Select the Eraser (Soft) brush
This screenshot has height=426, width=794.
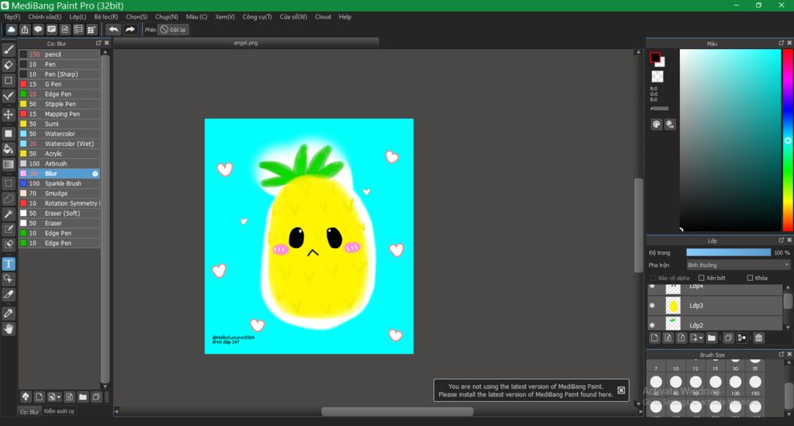[59, 213]
